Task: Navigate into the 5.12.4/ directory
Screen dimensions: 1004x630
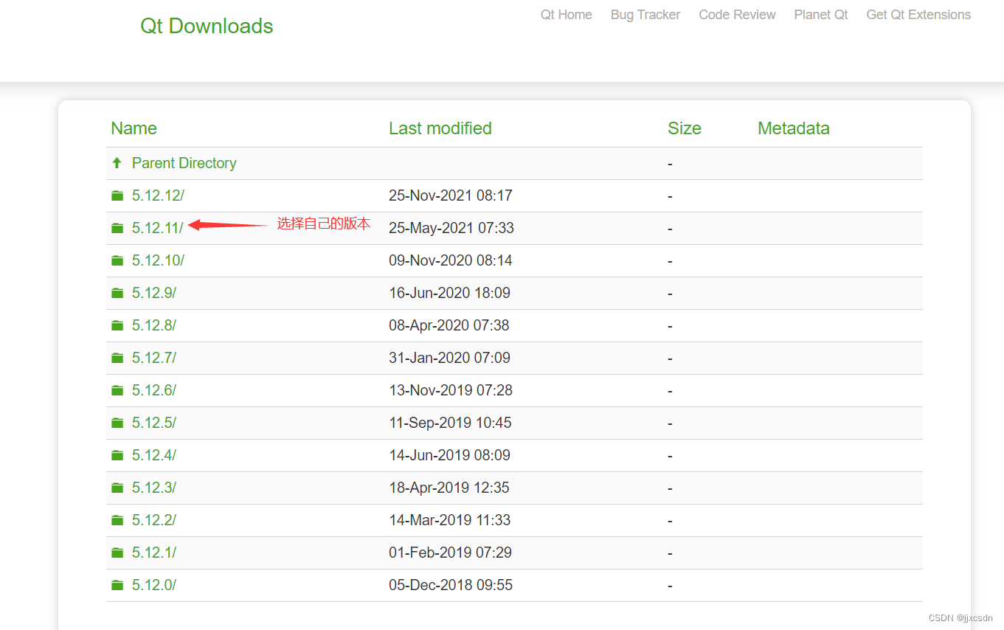Action: pos(154,455)
